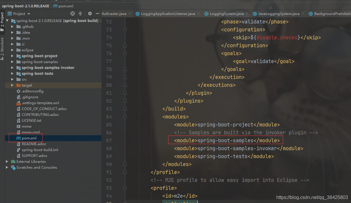Expand the src folder
This screenshot has height=203, width=351.
point(12,79)
